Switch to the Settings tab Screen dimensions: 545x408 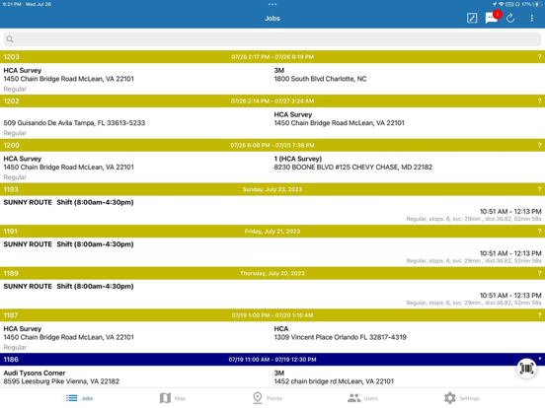click(x=462, y=398)
